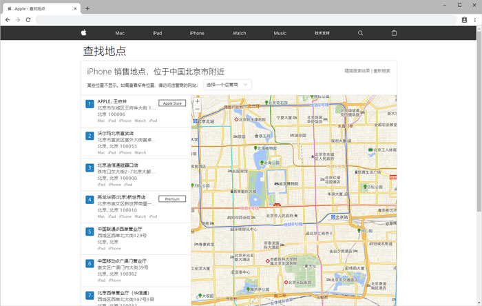Click the 日坛公园 park marker on map
Viewport: 482px width, 306px height.
365,187
